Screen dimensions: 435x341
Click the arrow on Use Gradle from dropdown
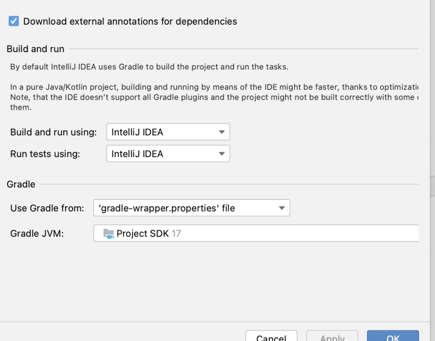pos(282,207)
